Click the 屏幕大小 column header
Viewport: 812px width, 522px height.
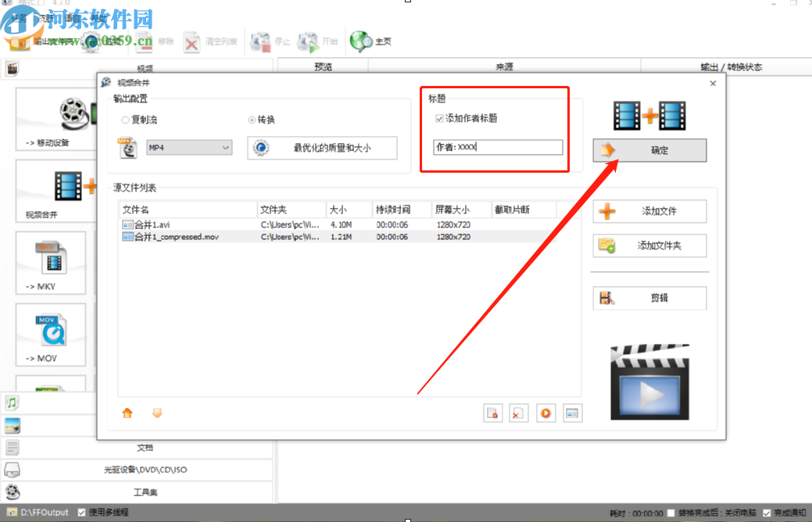tap(461, 209)
